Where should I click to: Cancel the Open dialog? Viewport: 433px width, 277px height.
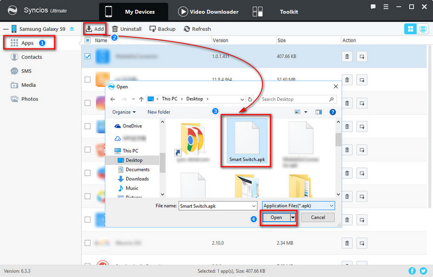(318, 217)
